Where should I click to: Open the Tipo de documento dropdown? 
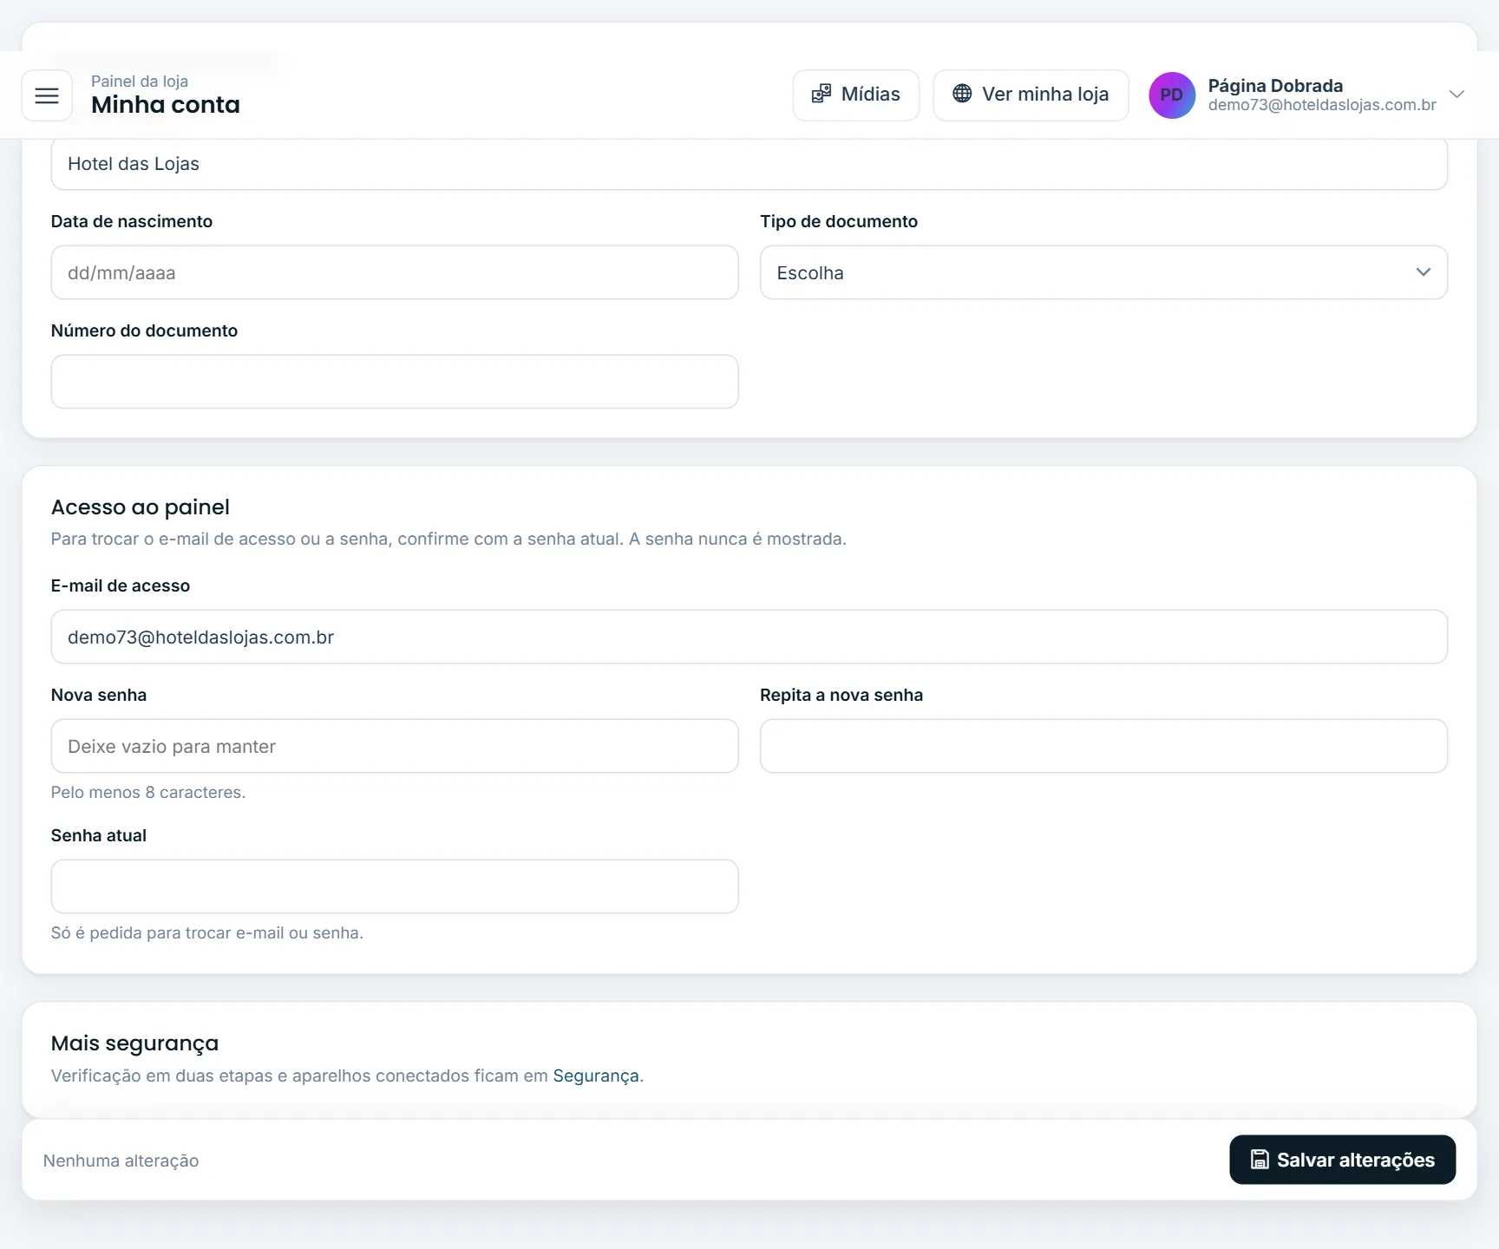coord(1103,272)
